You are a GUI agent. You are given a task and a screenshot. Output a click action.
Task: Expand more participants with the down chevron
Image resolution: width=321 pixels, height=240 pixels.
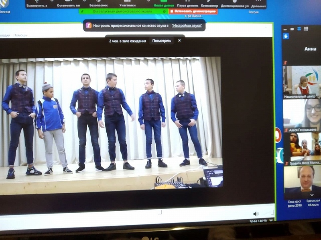point(312,195)
